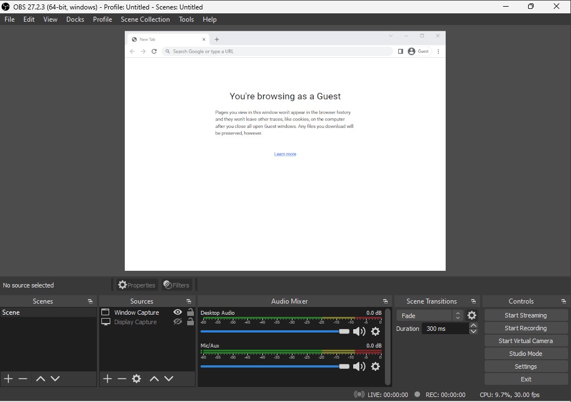Add a new source with plus icon

point(108,379)
